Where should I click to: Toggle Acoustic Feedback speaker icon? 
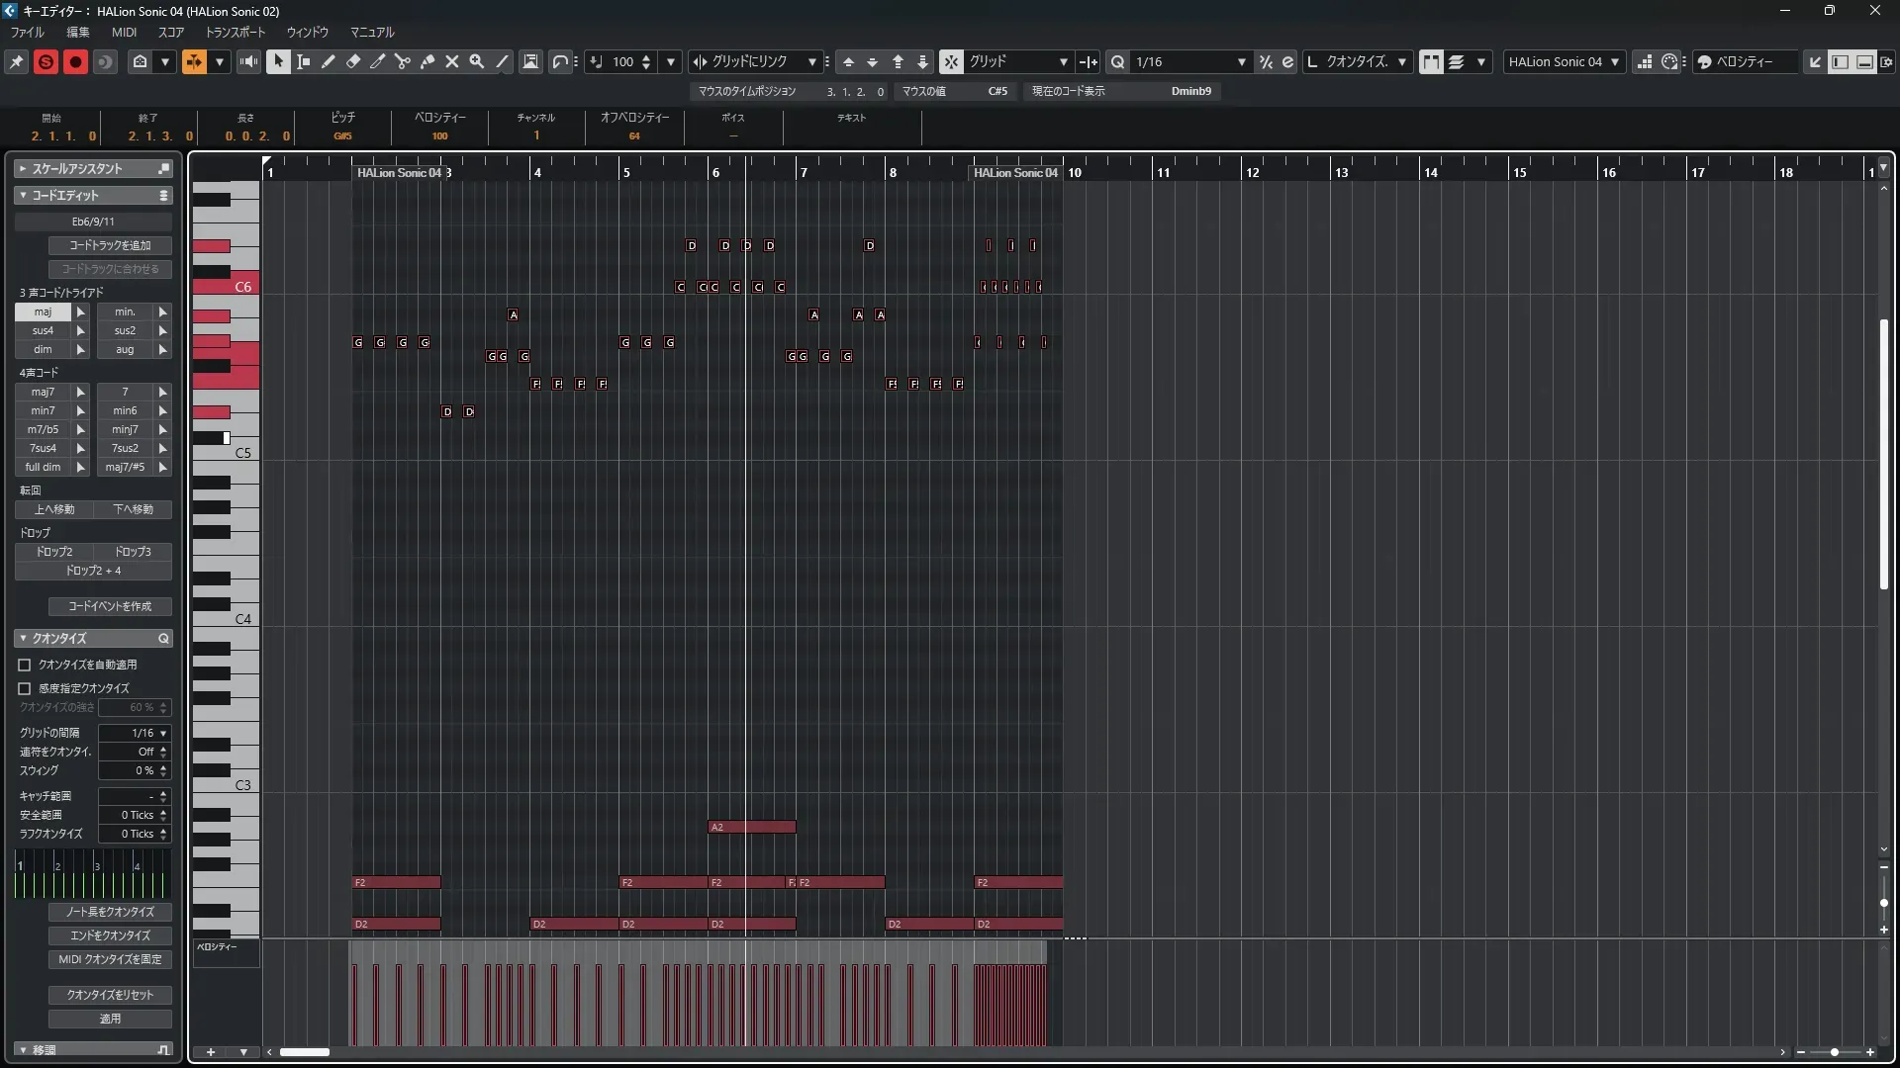[248, 61]
